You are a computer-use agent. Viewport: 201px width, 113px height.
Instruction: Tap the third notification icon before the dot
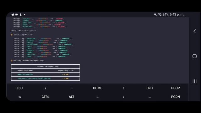coord(21,14)
